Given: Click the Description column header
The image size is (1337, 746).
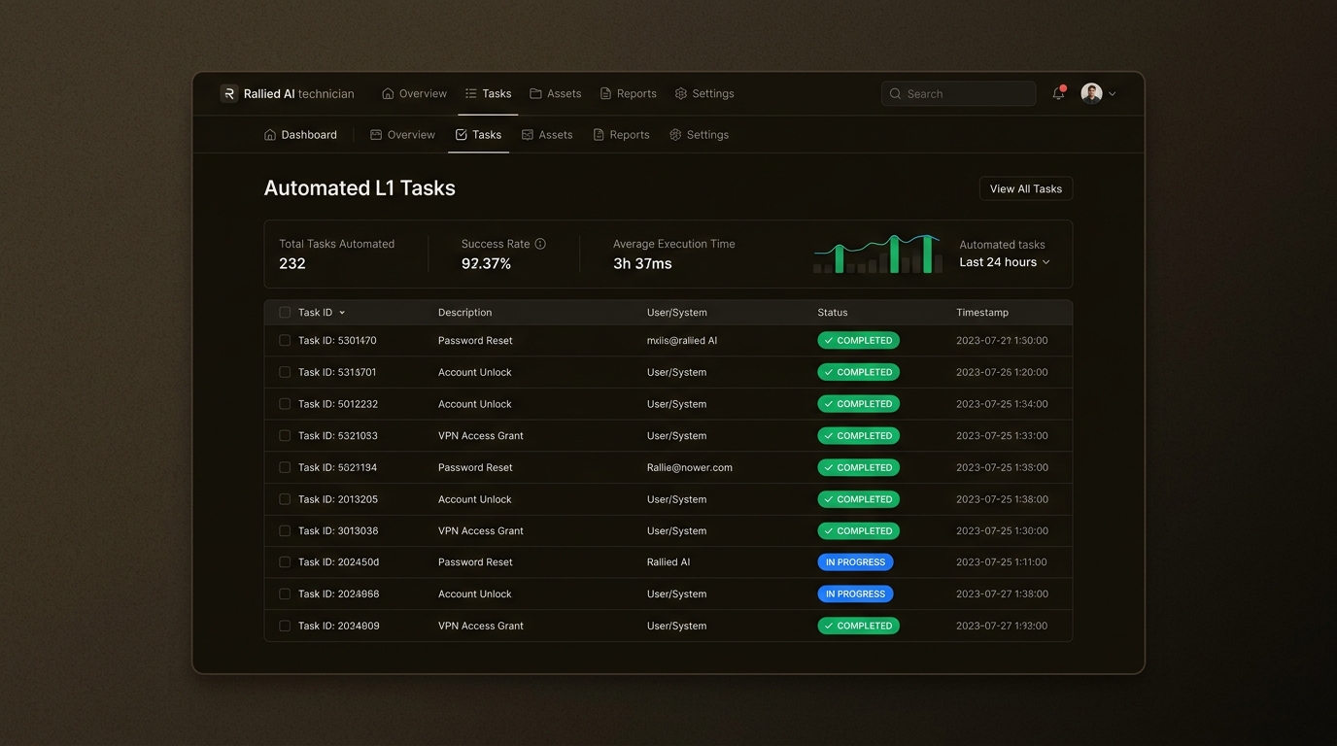Looking at the screenshot, I should (464, 313).
